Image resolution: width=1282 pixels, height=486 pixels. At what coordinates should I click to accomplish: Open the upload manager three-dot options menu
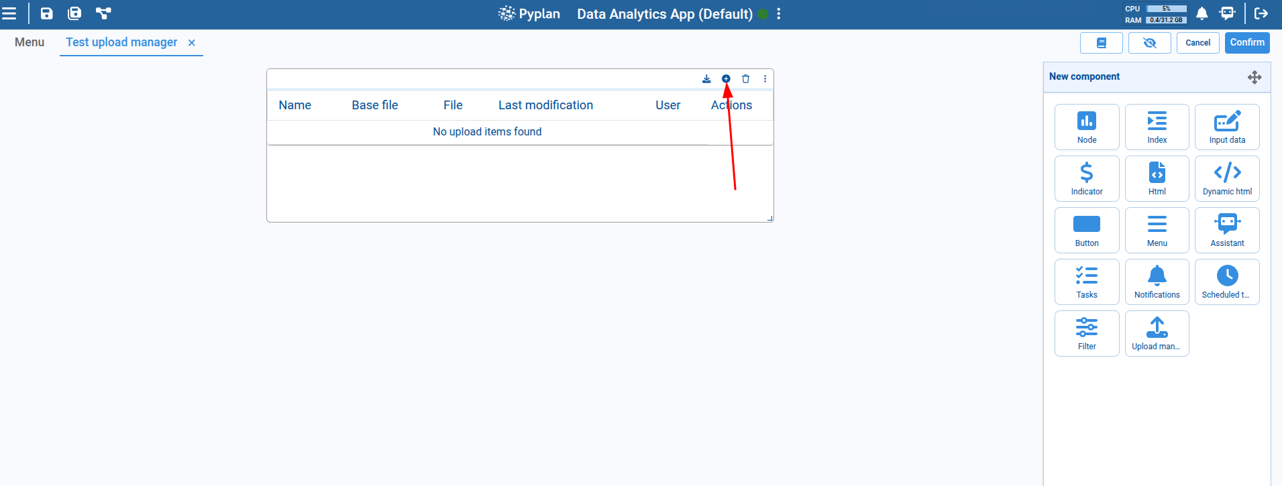coord(765,79)
